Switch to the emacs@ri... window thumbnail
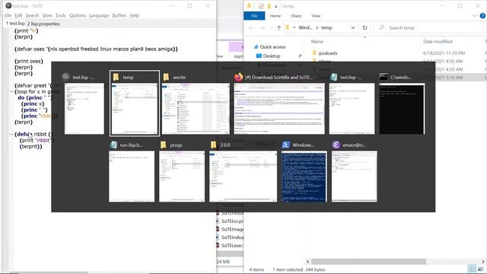The image size is (487, 274). tap(355, 176)
